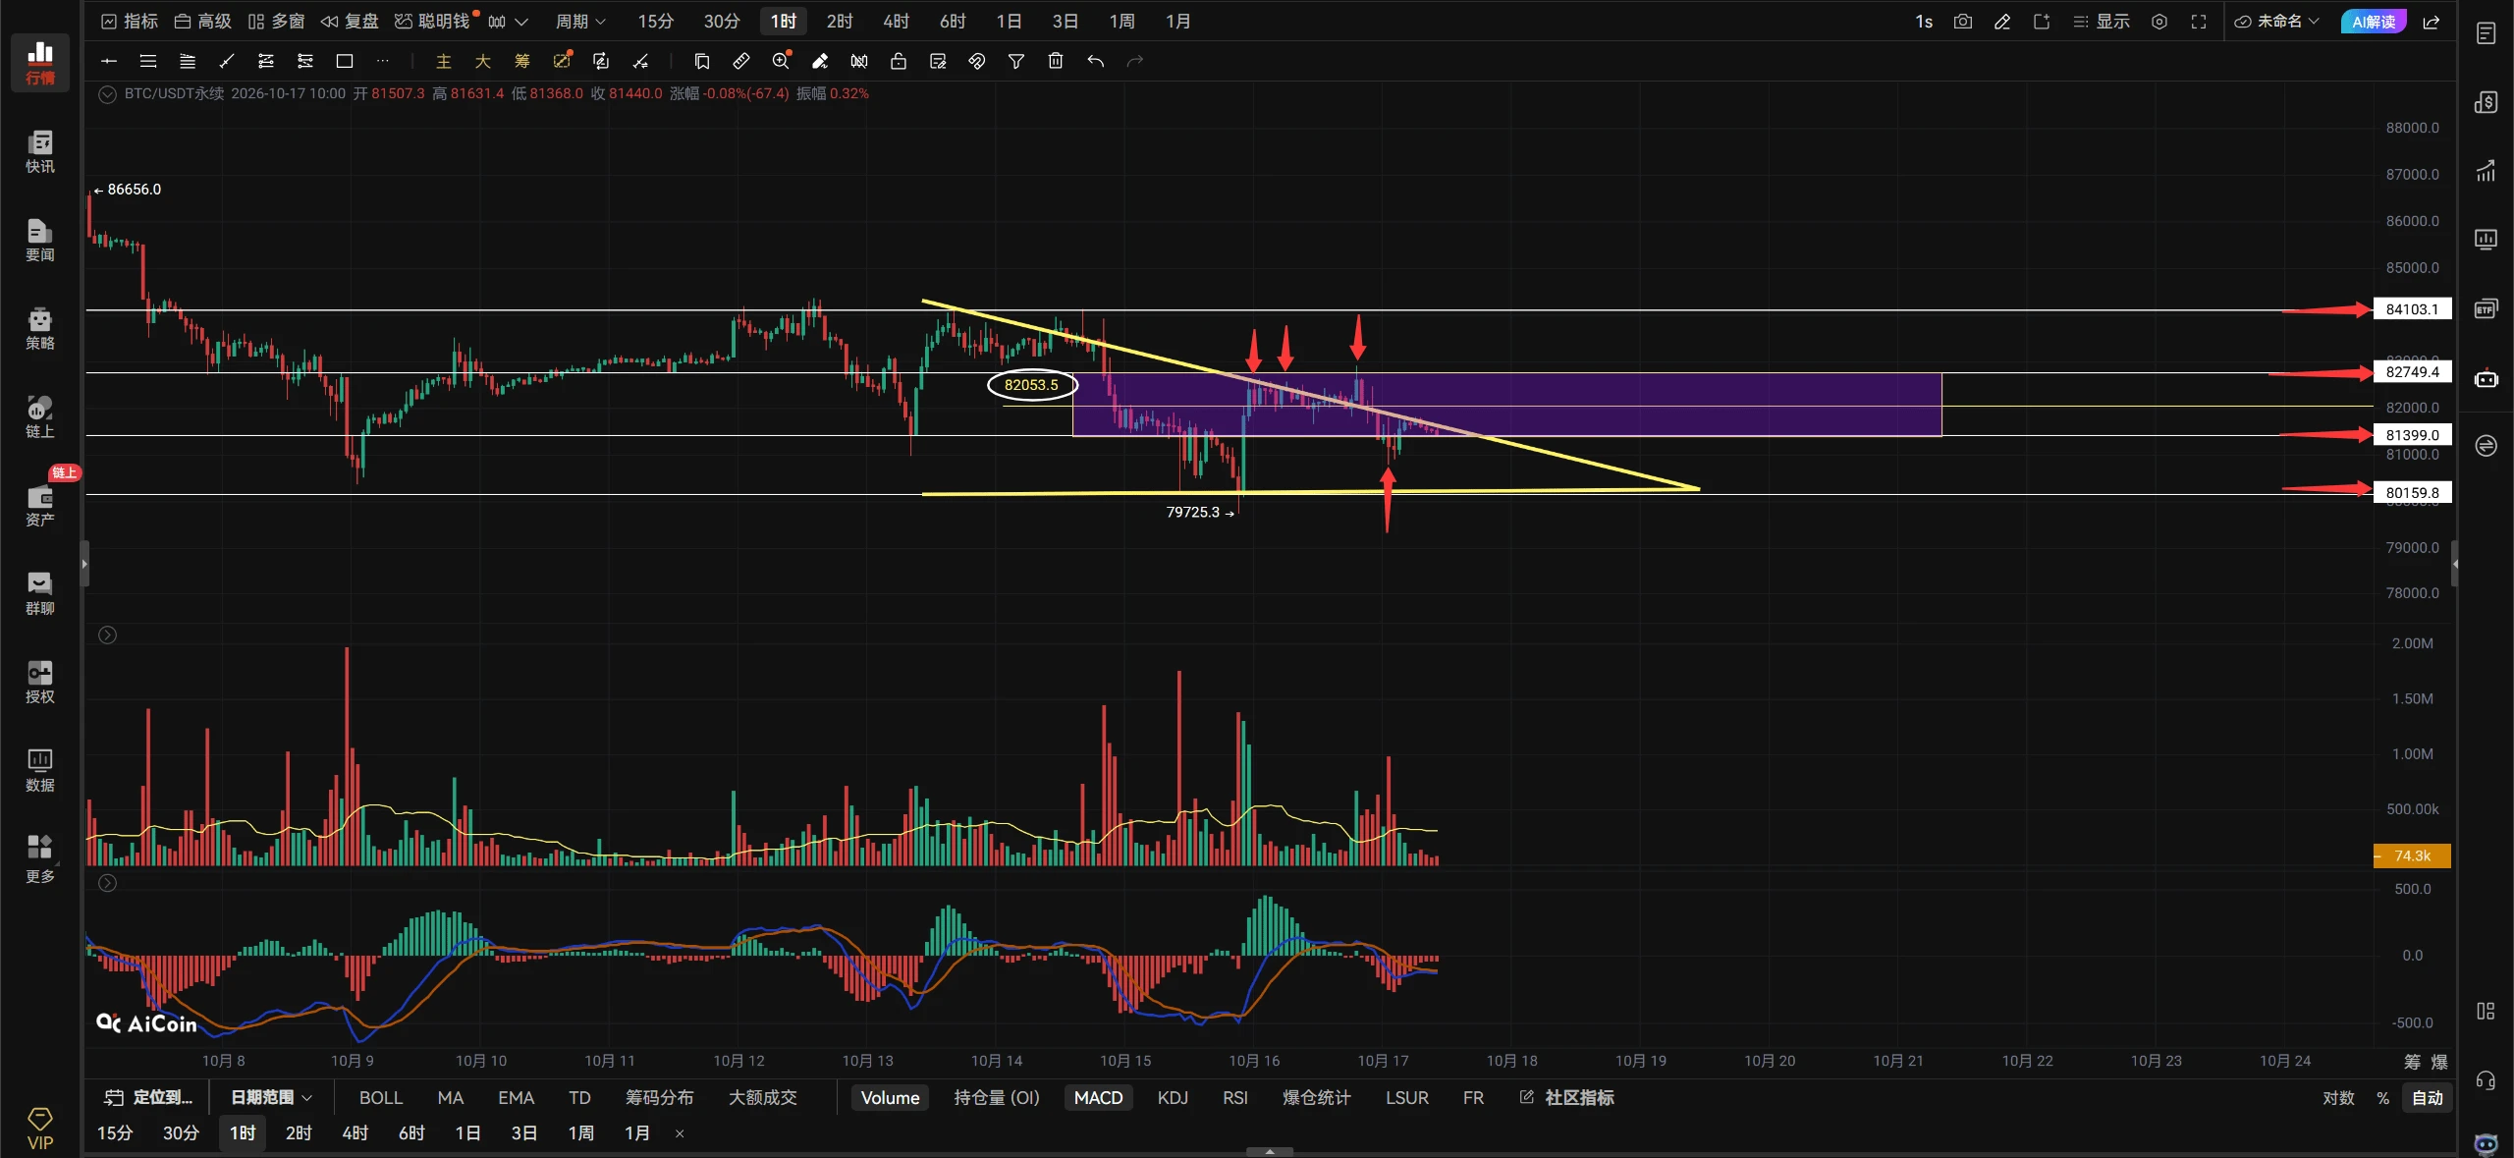
Task: Toggle logarithmic 对数 scale
Action: pyautogui.click(x=2338, y=1097)
